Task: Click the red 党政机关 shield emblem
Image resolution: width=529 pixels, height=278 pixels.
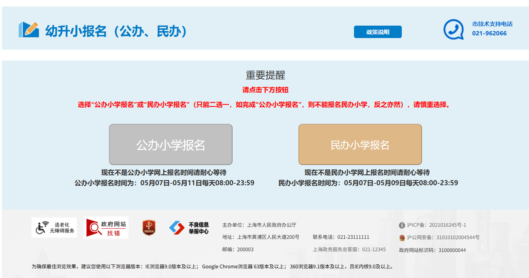Action: (149, 228)
